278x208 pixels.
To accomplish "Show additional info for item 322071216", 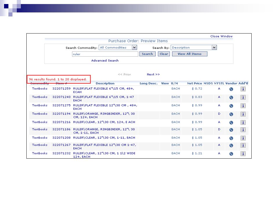I will click(243, 122).
